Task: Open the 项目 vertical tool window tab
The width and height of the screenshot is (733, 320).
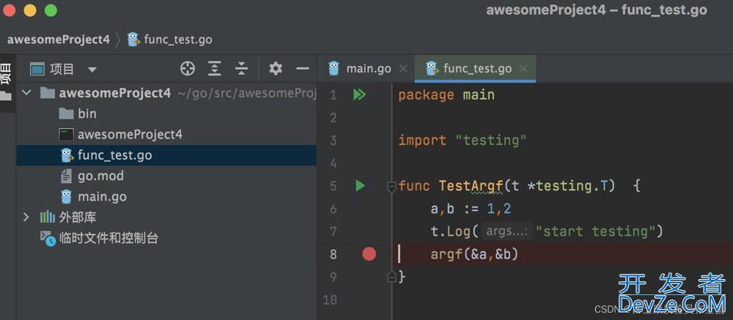Action: tap(6, 72)
